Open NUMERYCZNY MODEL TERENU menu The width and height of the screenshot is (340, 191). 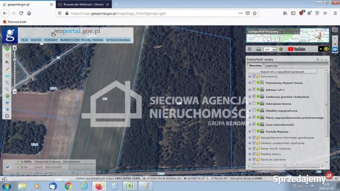coord(82,40)
